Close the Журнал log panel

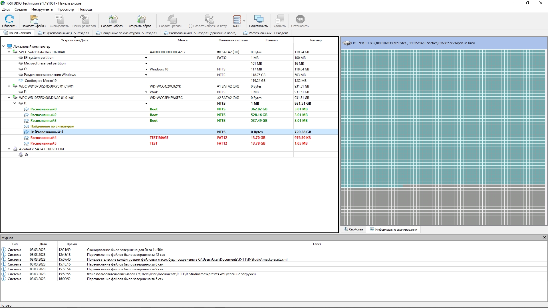coord(544,238)
